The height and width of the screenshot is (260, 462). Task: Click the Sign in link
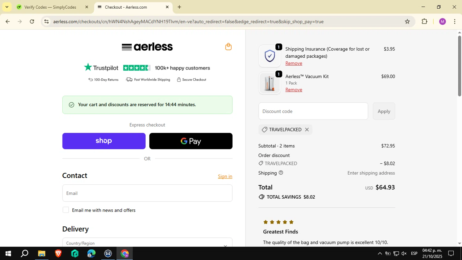click(x=225, y=176)
